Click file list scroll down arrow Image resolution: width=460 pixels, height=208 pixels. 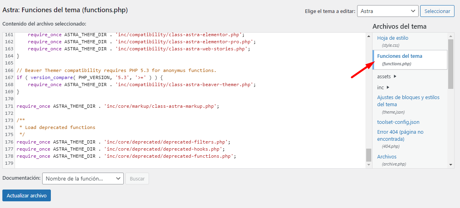click(x=451, y=165)
